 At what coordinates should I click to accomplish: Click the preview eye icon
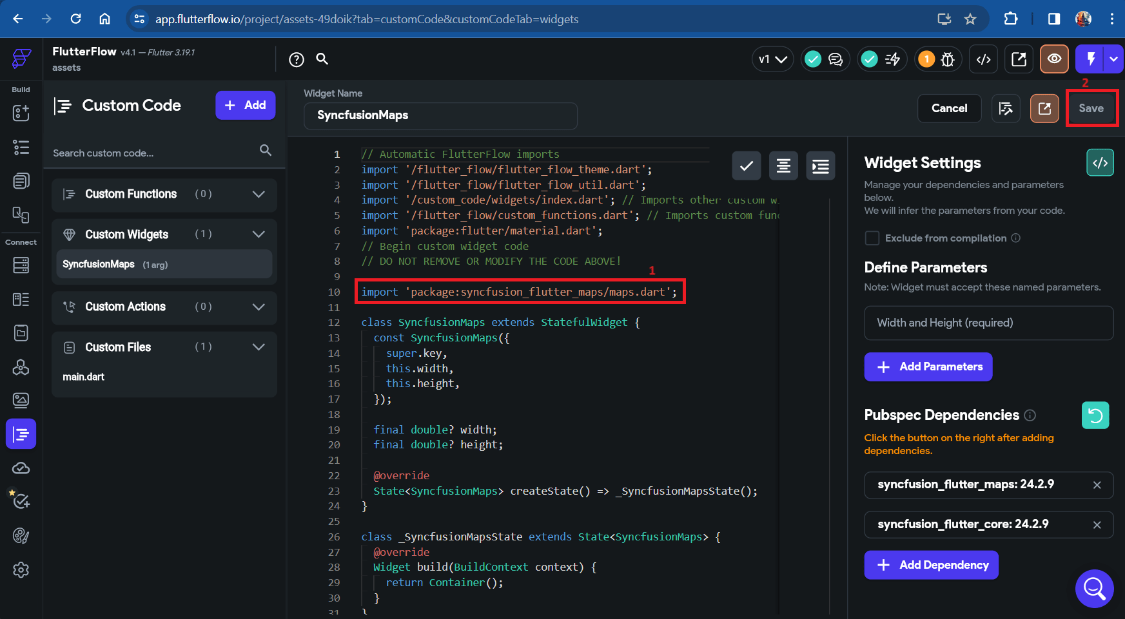click(x=1054, y=59)
